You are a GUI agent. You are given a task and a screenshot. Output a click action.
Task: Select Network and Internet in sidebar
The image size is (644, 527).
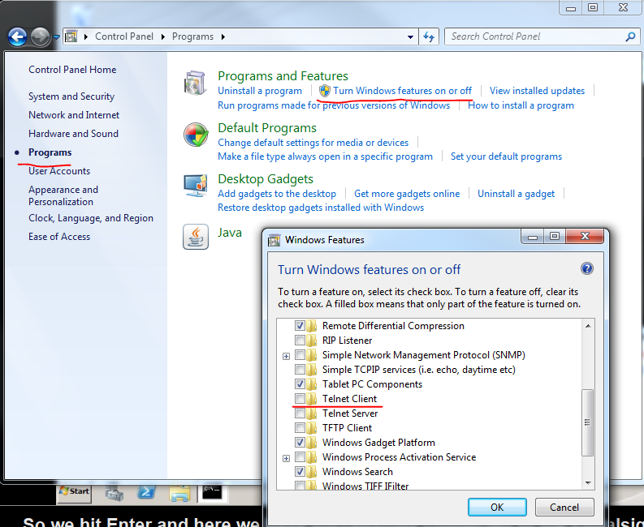pos(74,115)
